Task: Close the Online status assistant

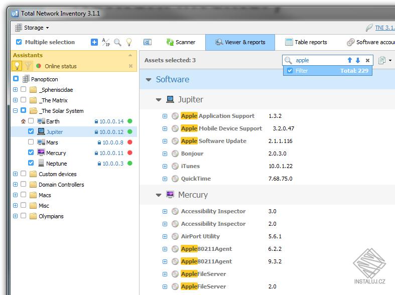Action: coord(130,66)
